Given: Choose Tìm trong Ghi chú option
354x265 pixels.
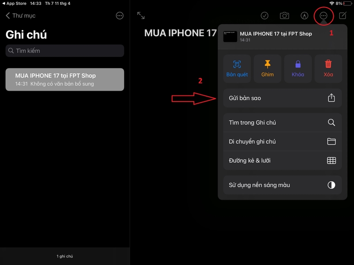Looking at the screenshot, I should pyautogui.click(x=282, y=123).
